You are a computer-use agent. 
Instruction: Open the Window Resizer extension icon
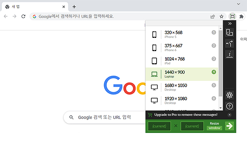233,16
